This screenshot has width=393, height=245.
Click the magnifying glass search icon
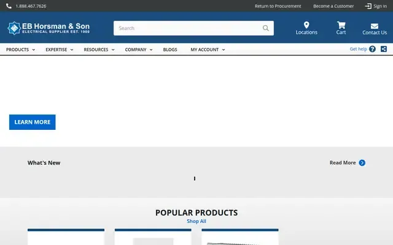click(266, 28)
